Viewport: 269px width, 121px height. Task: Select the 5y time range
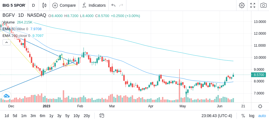pyautogui.click(x=67, y=116)
